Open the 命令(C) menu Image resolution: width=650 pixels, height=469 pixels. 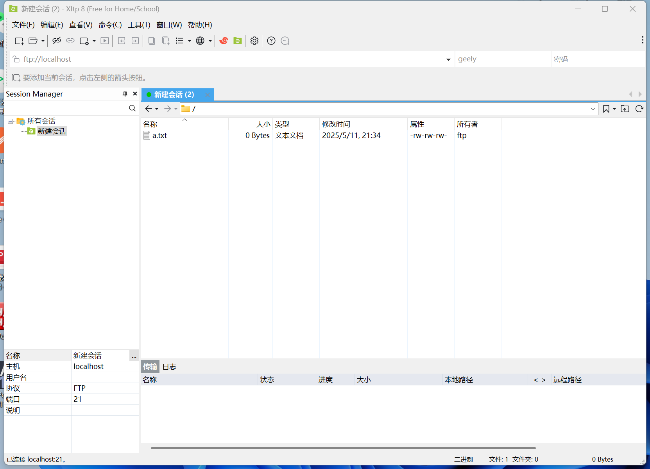(110, 25)
